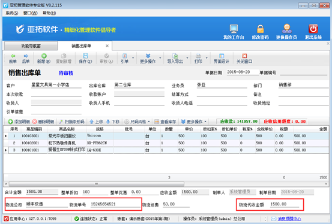Expand the 导入导出 dropdown arrow
The image size is (332, 224).
[x=187, y=58]
